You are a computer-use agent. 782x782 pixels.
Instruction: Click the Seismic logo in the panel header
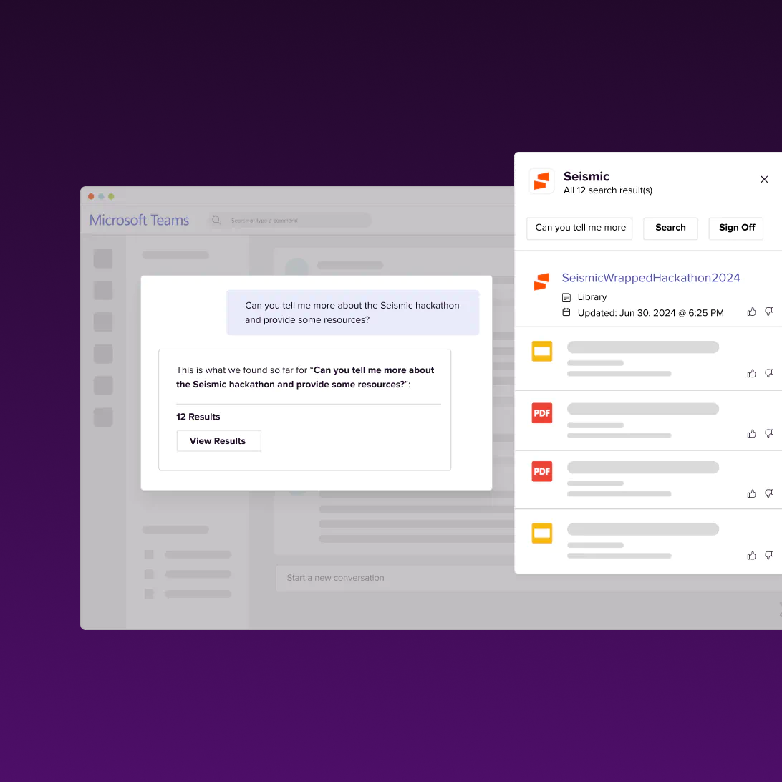pyautogui.click(x=541, y=181)
